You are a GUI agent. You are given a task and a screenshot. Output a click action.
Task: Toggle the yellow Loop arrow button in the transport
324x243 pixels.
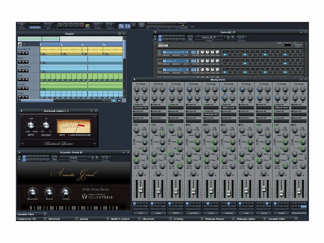tap(87, 26)
